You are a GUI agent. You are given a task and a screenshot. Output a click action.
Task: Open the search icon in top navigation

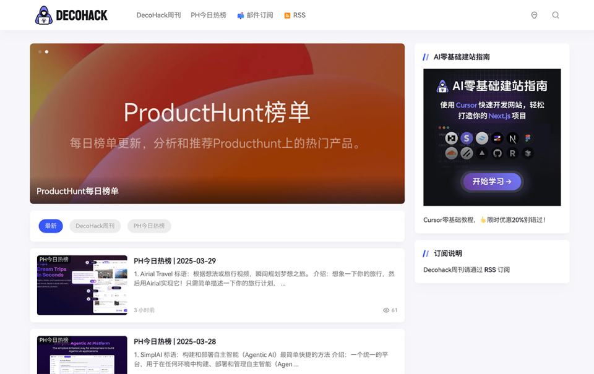coord(556,15)
